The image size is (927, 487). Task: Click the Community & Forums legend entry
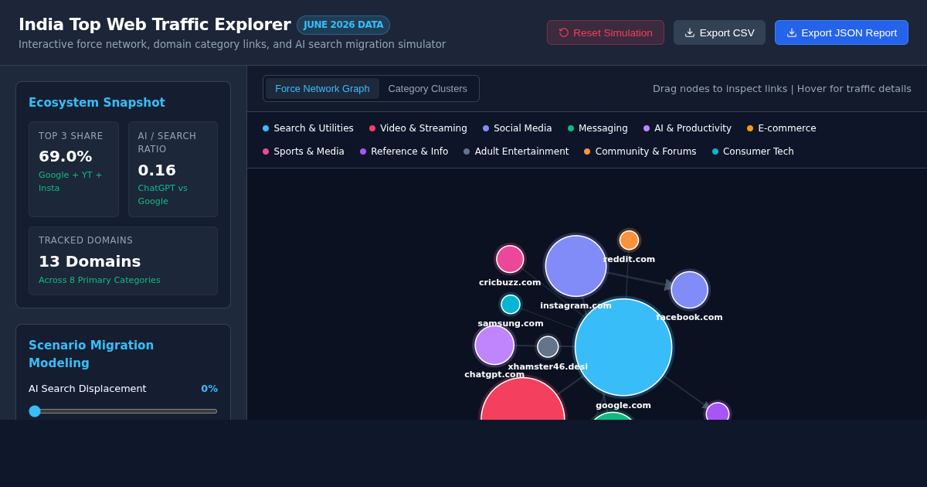click(640, 152)
